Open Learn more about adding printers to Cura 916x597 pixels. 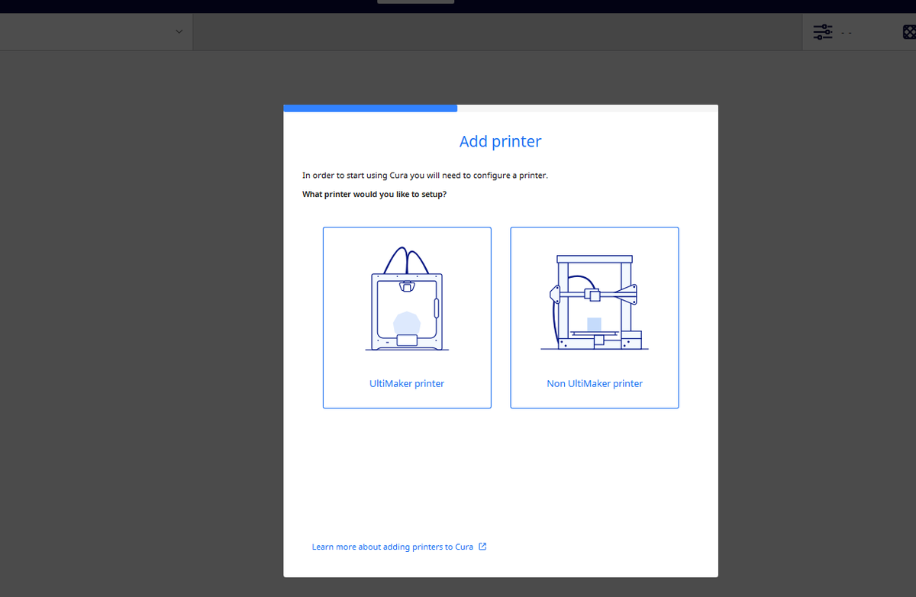(x=393, y=546)
